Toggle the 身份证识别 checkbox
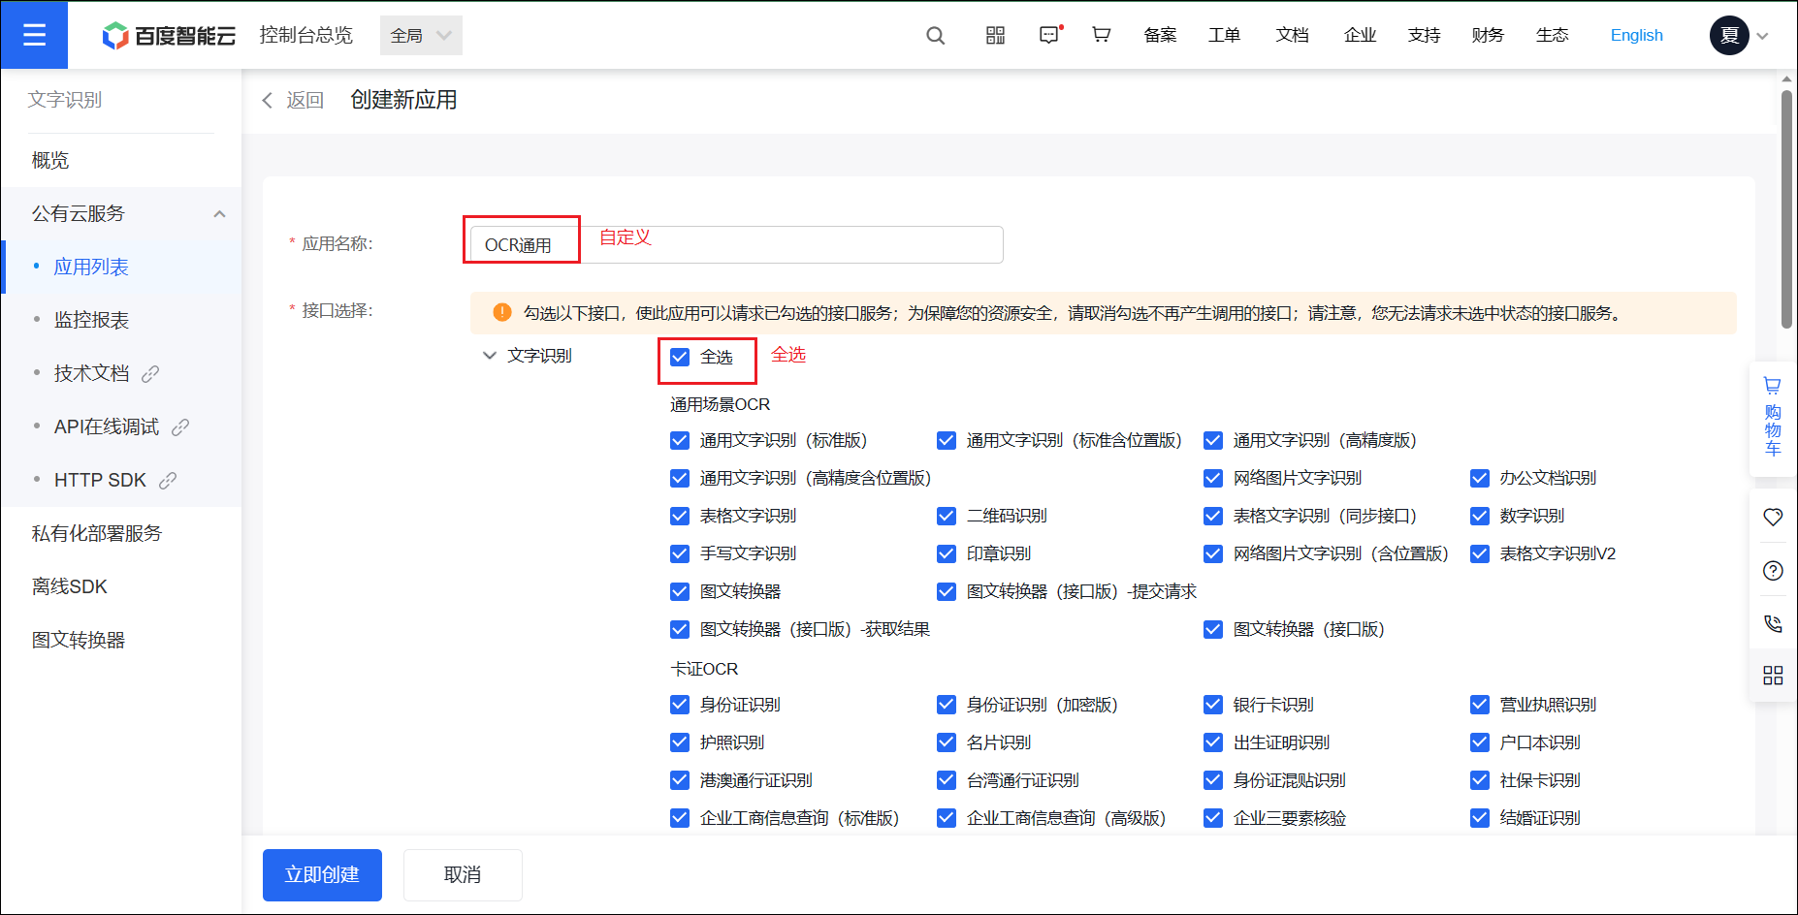This screenshot has width=1798, height=915. click(x=680, y=705)
